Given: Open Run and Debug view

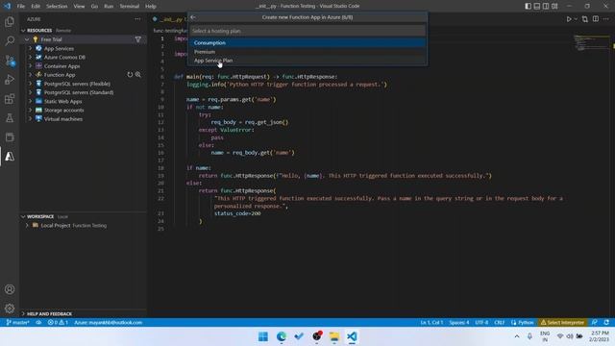Looking at the screenshot, I should pyautogui.click(x=10, y=79).
